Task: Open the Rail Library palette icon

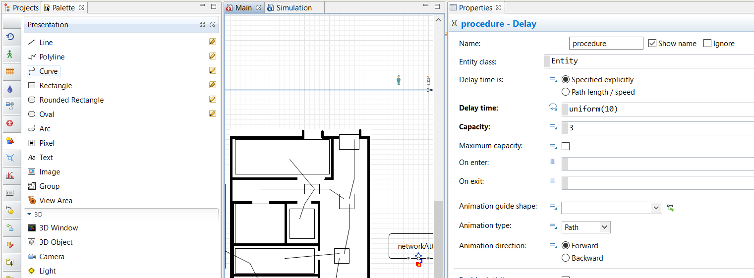Action: [10, 71]
